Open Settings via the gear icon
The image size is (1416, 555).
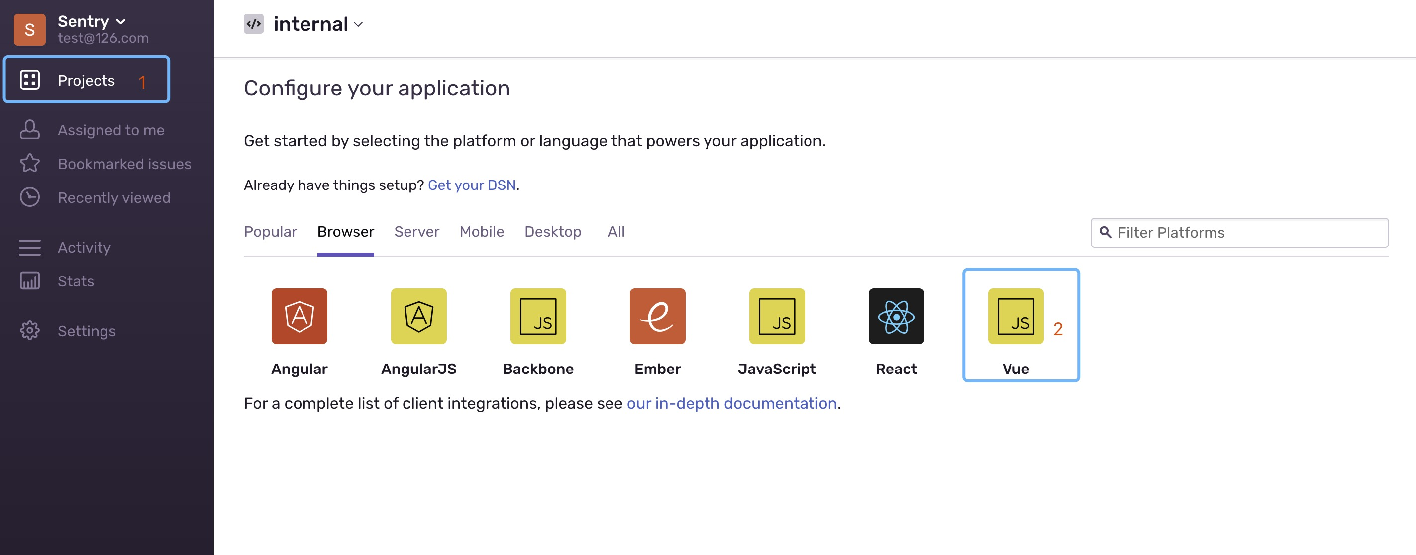click(30, 330)
